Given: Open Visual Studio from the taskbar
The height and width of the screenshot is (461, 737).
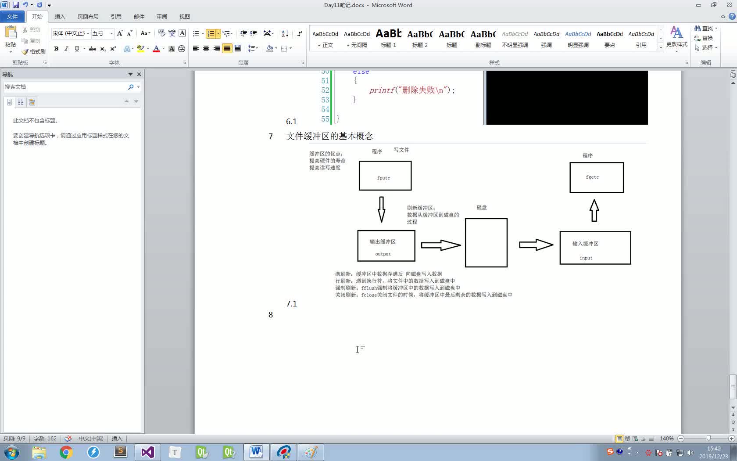Looking at the screenshot, I should coord(147,452).
